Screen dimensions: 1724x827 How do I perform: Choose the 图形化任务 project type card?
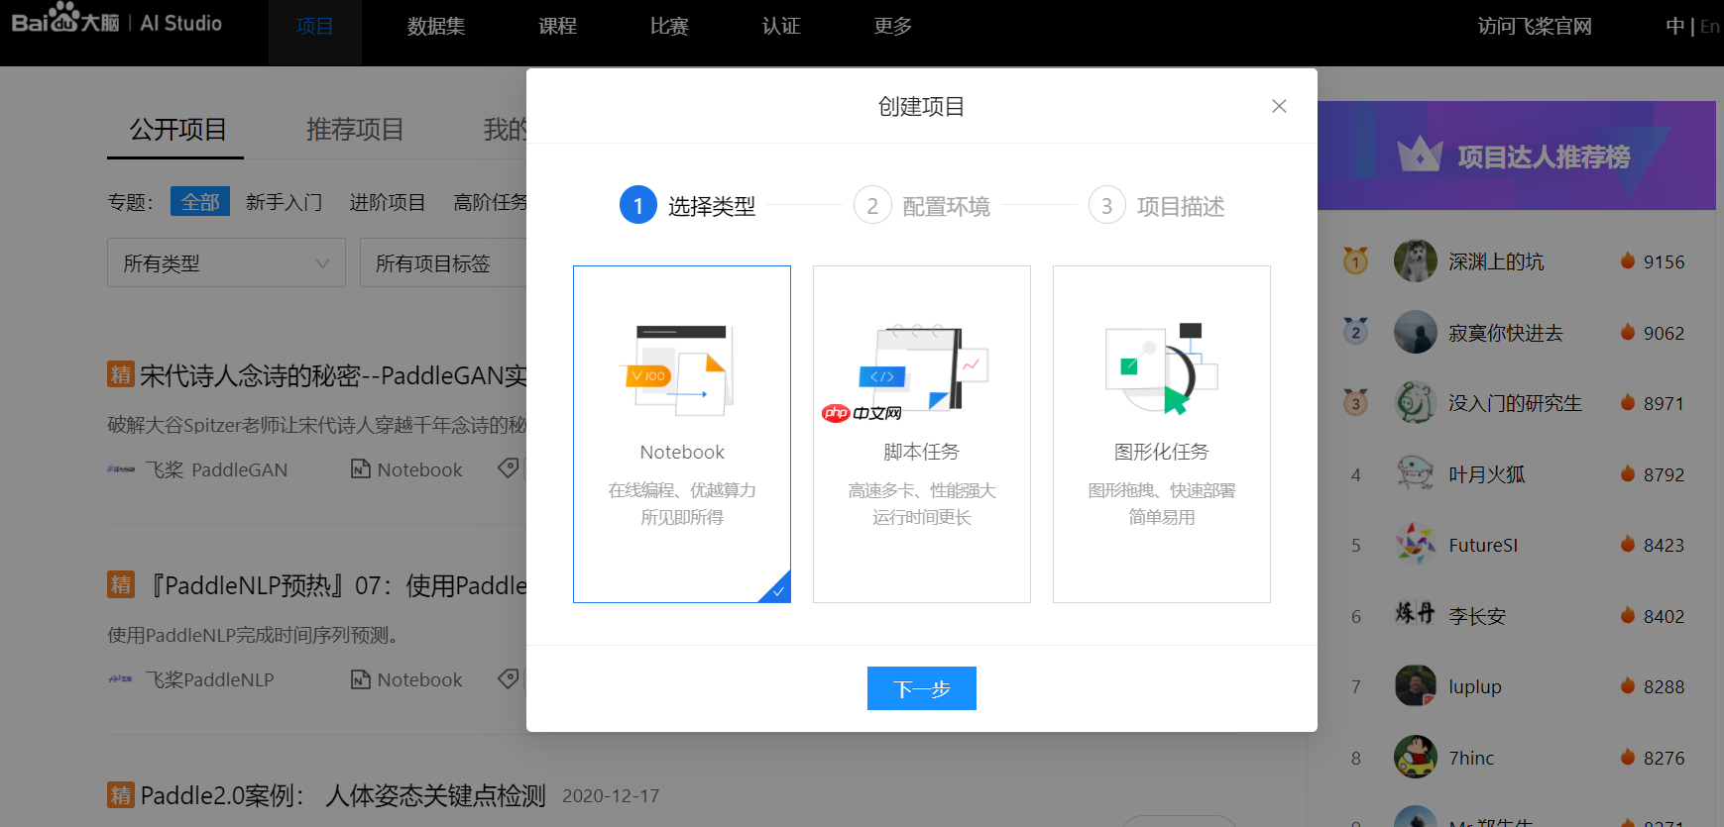click(x=1162, y=434)
